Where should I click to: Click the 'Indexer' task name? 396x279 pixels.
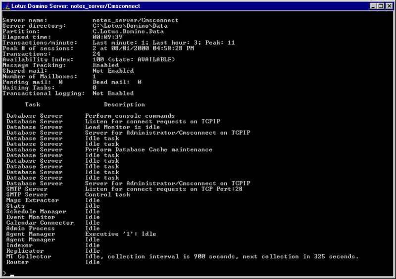pyautogui.click(x=19, y=245)
